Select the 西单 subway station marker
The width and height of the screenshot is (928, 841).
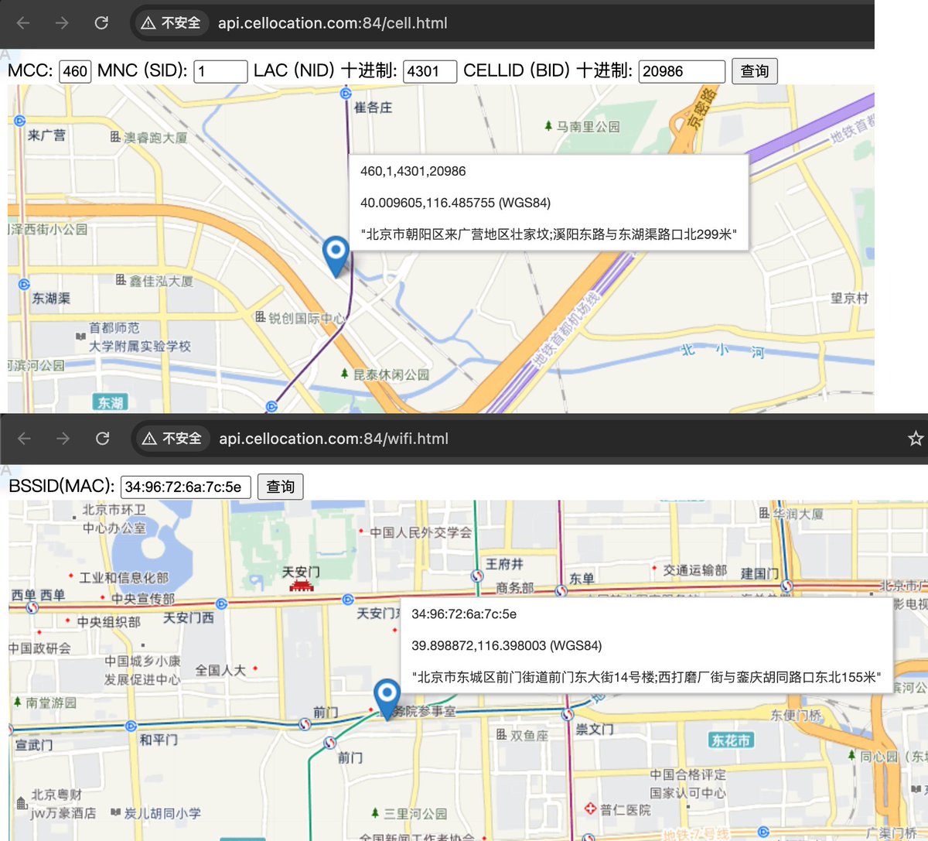(x=32, y=607)
